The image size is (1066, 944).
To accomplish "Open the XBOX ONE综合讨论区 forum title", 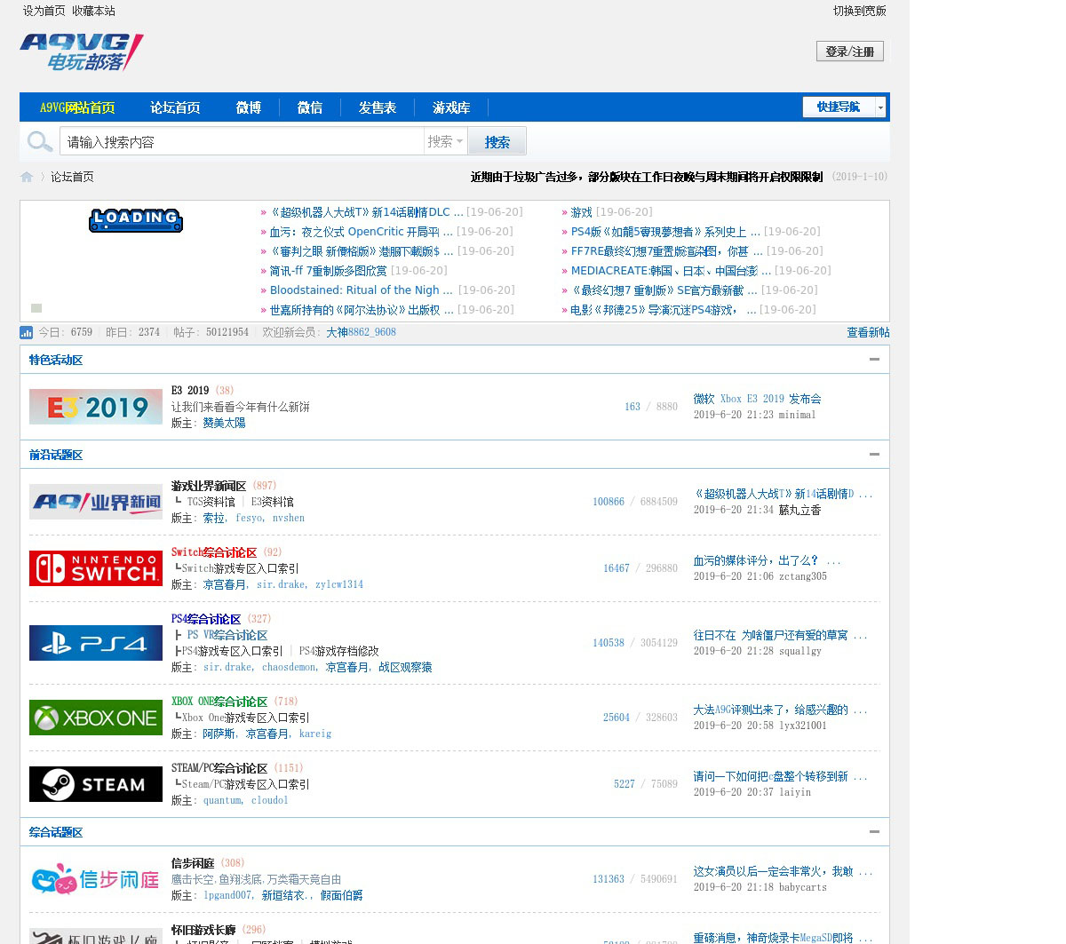I will point(219,702).
